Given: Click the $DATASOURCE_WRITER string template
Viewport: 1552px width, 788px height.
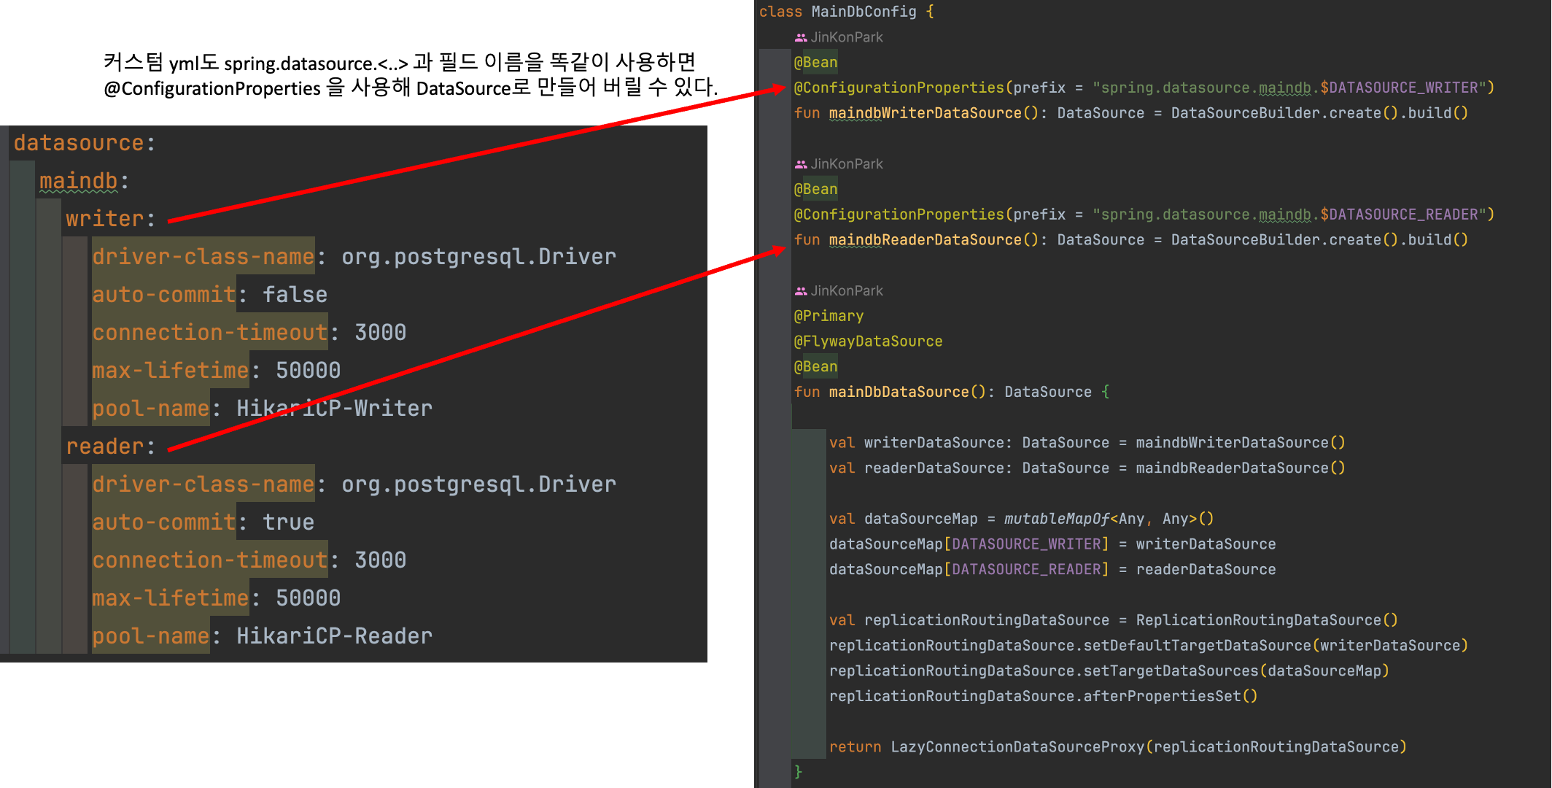Looking at the screenshot, I should pyautogui.click(x=1399, y=88).
